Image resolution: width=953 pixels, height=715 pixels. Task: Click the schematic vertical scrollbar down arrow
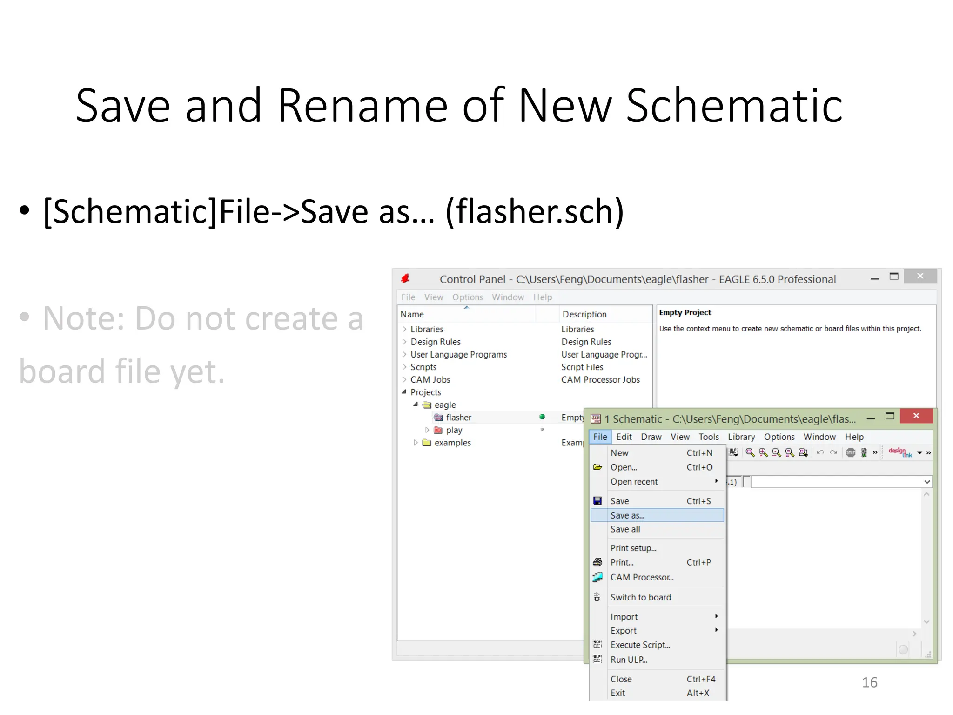(x=926, y=621)
